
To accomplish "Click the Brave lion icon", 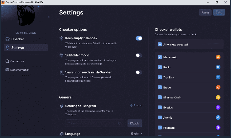I will (x=218, y=87).
